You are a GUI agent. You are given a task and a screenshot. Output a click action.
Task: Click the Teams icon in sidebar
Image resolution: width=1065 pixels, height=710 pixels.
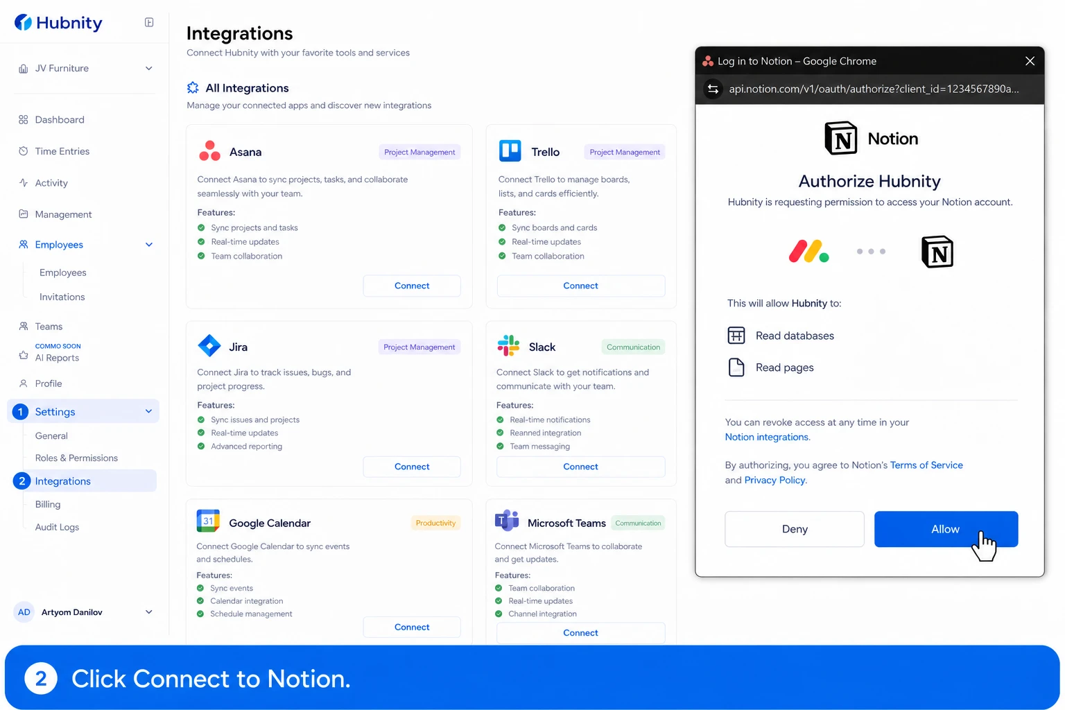(24, 327)
